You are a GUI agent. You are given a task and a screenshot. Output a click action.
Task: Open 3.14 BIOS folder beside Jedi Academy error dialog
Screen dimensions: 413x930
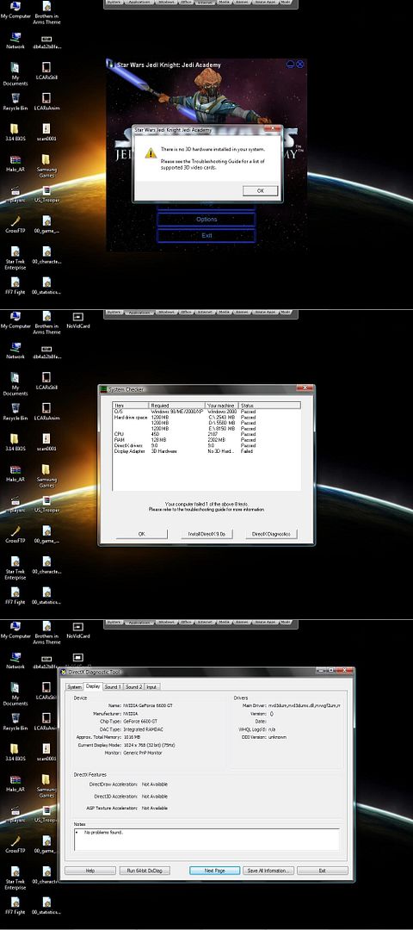[x=15, y=133]
